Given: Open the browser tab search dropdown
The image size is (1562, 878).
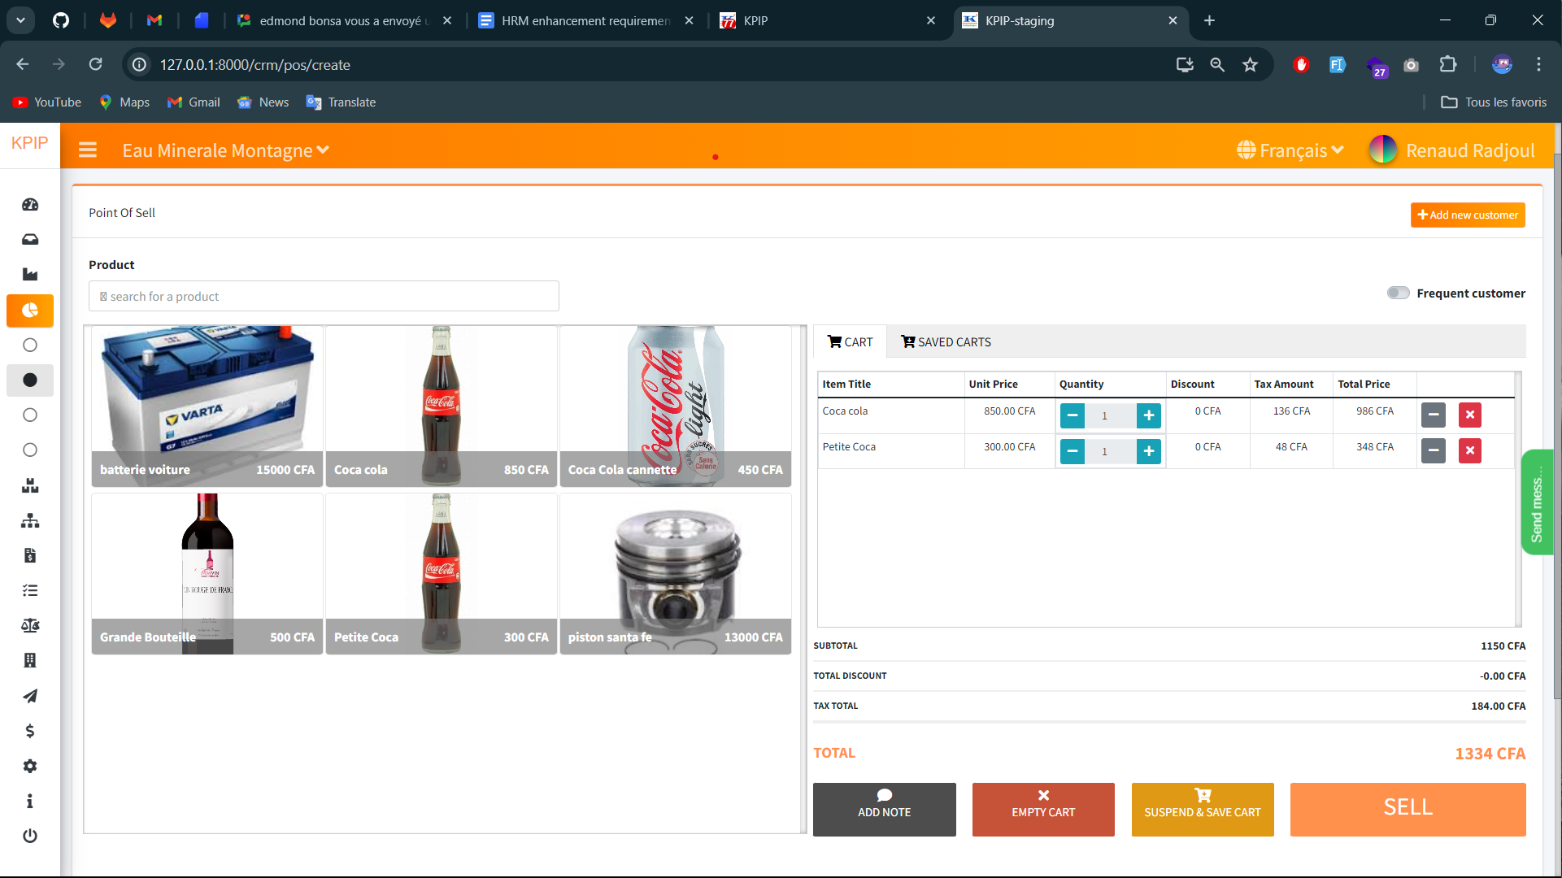Looking at the screenshot, I should 20,20.
